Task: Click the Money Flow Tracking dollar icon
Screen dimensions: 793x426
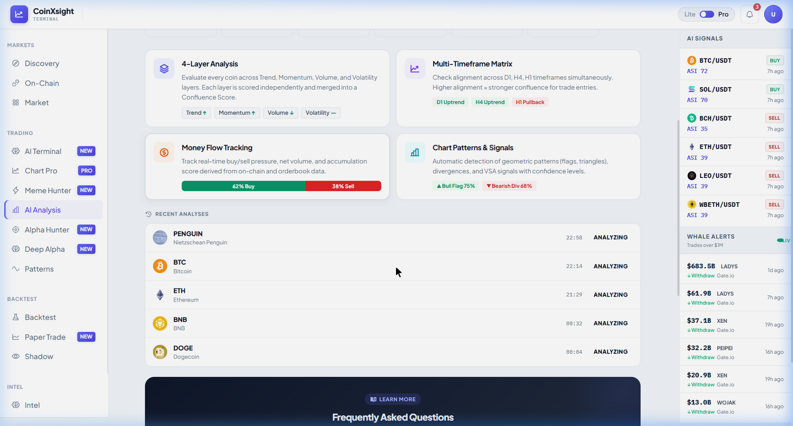Action: tap(164, 153)
